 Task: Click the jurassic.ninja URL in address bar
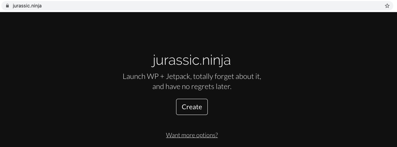tap(27, 6)
